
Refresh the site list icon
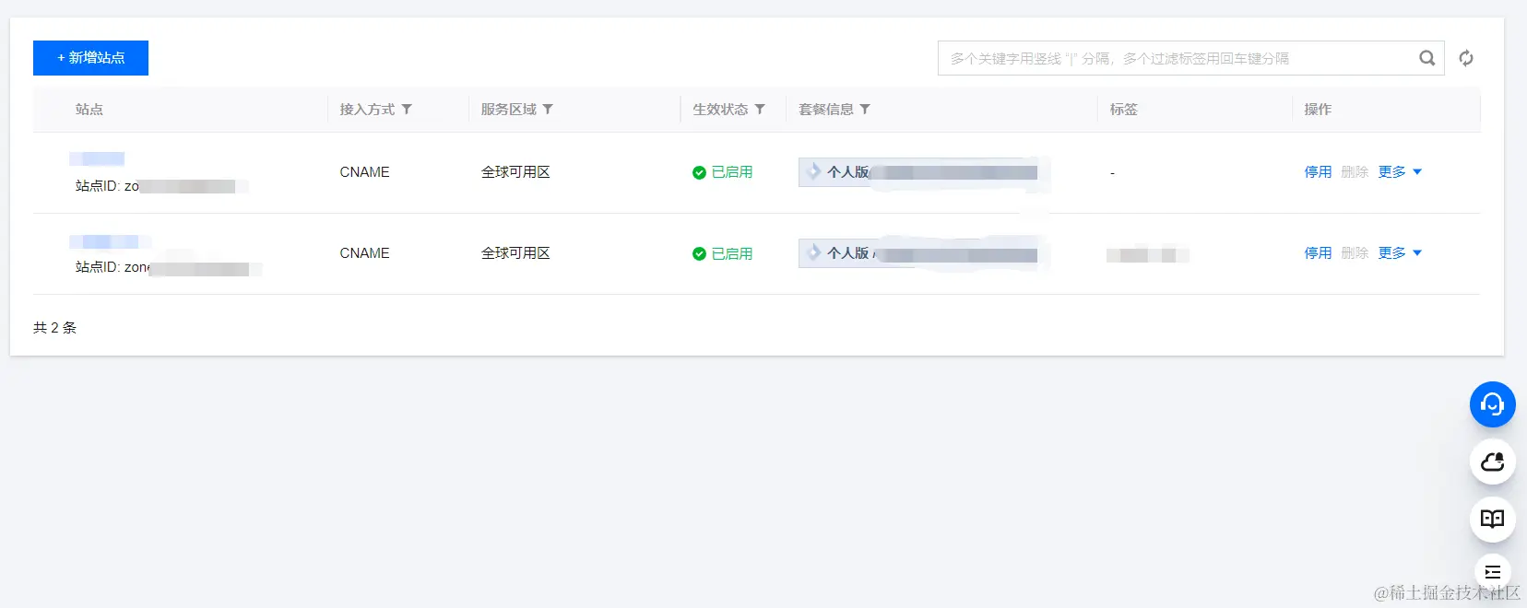pyautogui.click(x=1466, y=58)
